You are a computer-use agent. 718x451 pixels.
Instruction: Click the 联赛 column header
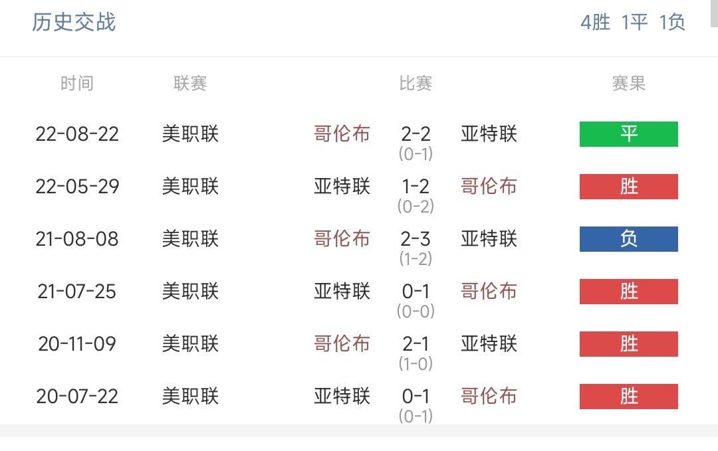[190, 83]
